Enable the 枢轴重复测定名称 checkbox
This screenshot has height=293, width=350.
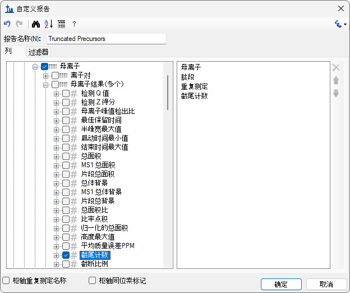click(6, 280)
